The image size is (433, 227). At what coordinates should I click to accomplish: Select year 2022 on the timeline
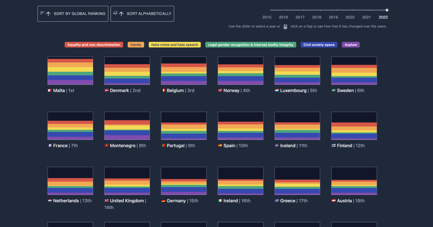(x=383, y=17)
